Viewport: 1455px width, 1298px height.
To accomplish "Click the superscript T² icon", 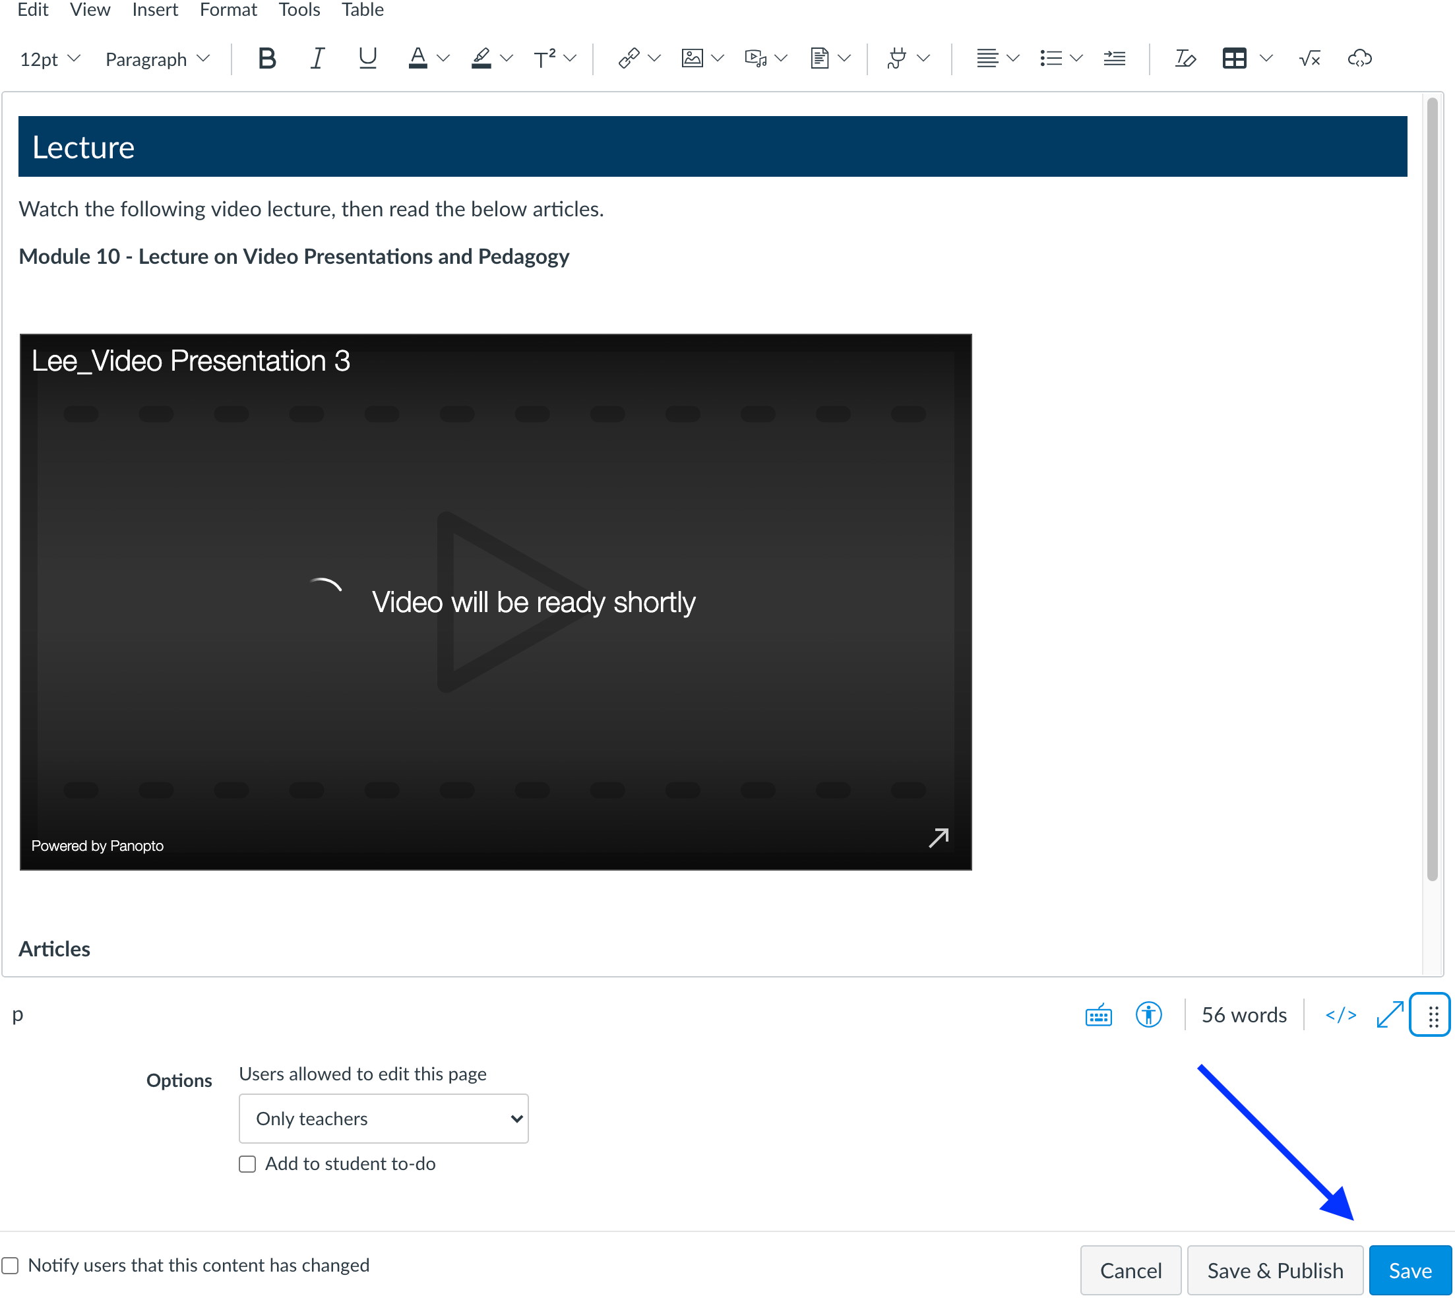I will coord(545,59).
